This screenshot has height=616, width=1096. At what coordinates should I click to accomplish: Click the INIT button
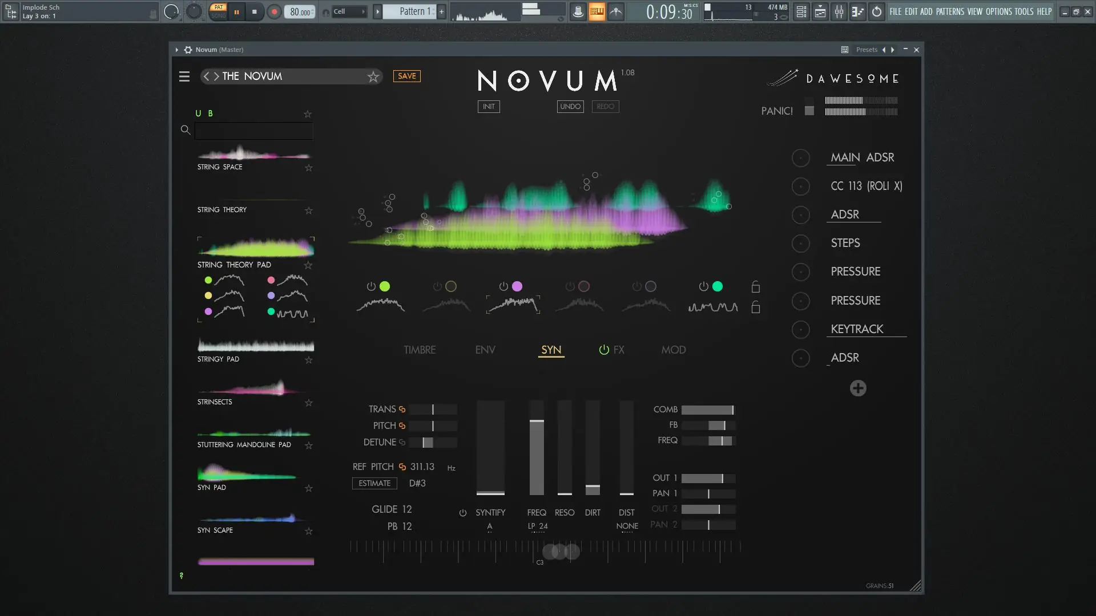pos(489,107)
